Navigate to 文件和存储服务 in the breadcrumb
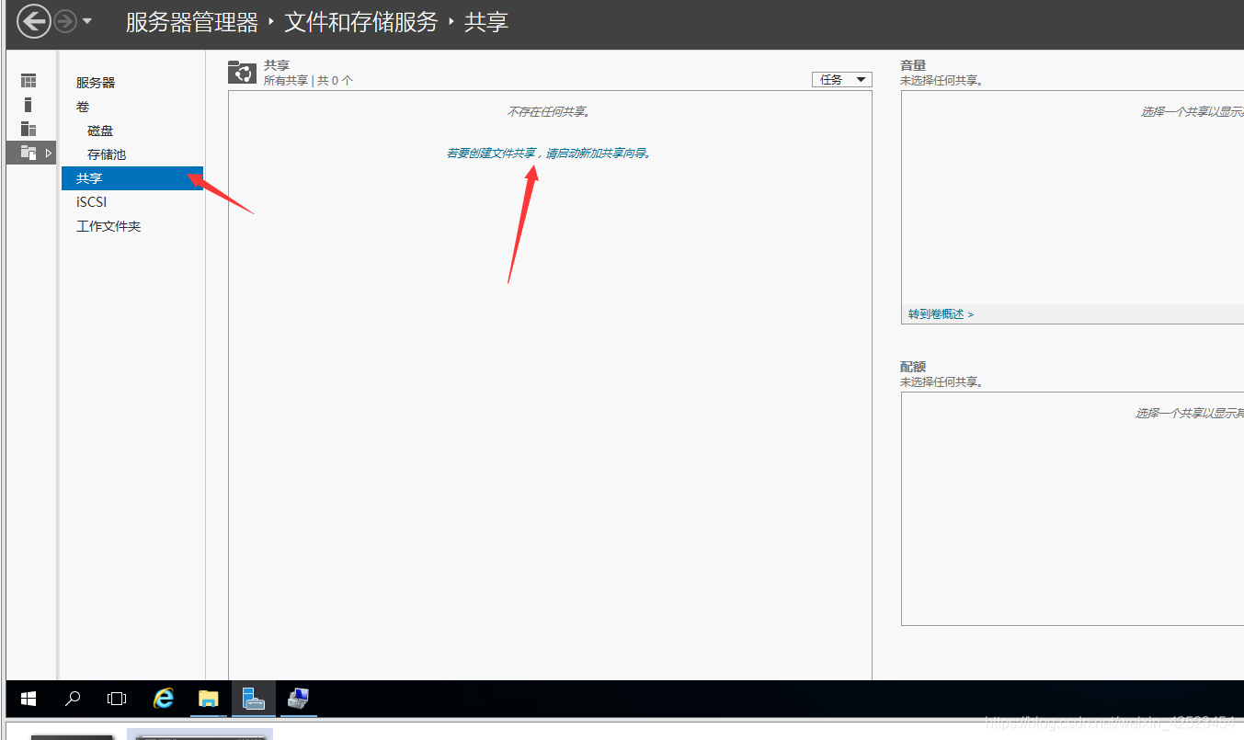1244x740 pixels. point(360,22)
